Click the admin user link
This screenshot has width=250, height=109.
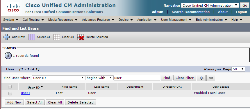click(158, 12)
